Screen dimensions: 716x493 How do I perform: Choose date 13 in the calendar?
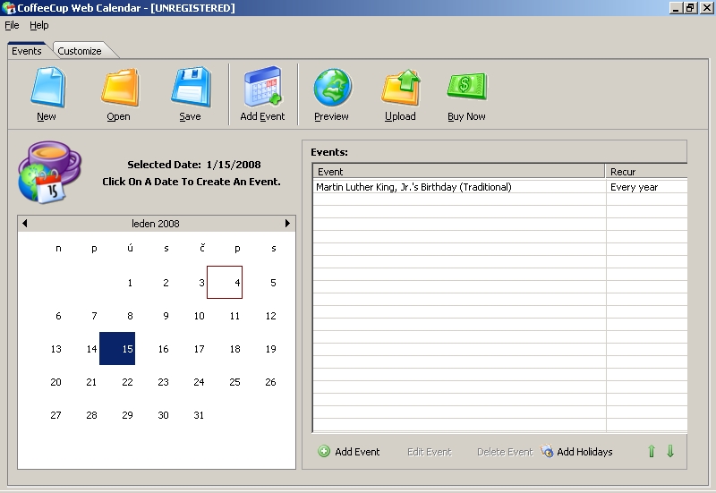point(55,349)
